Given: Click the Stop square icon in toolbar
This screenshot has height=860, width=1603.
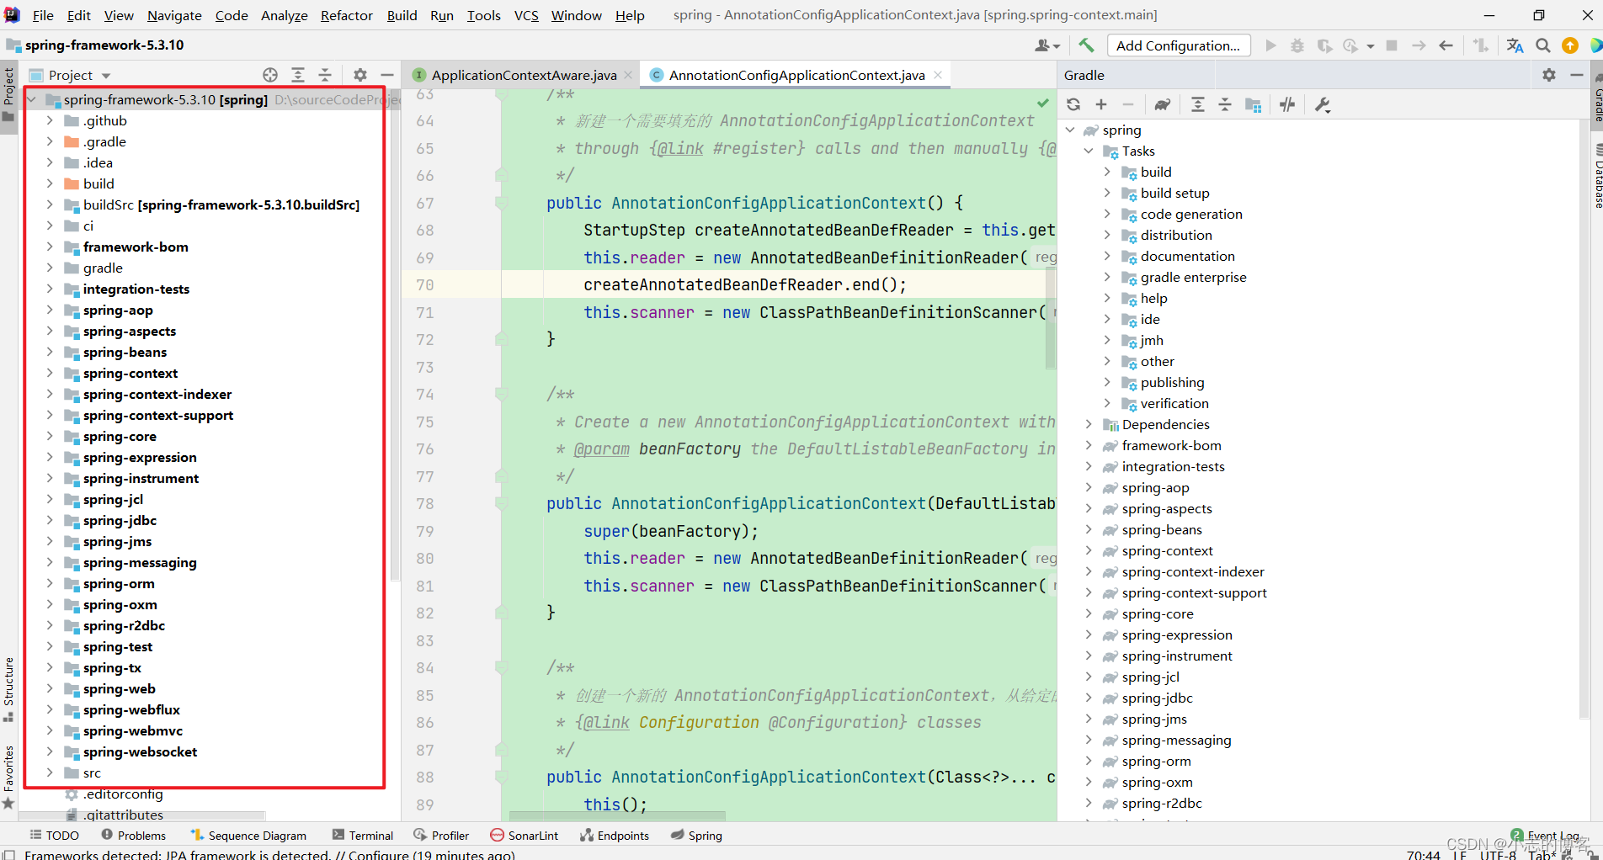Looking at the screenshot, I should (1392, 45).
